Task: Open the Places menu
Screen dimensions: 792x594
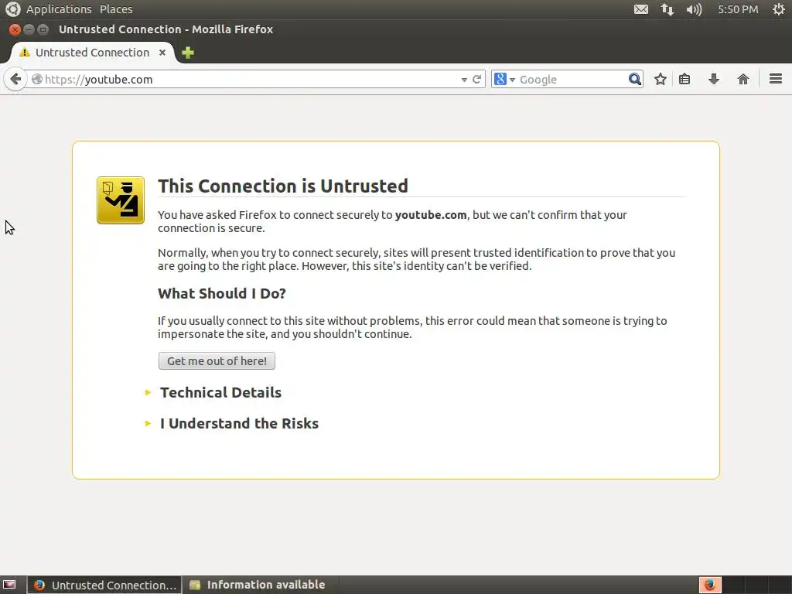Action: pos(116,9)
